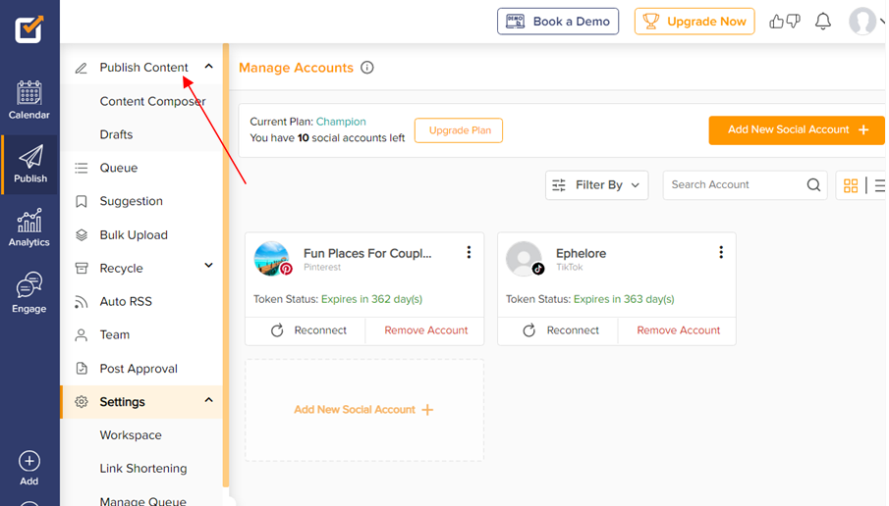The height and width of the screenshot is (506, 889).
Task: Click the Ephelore TikTok avatar
Action: click(x=525, y=259)
